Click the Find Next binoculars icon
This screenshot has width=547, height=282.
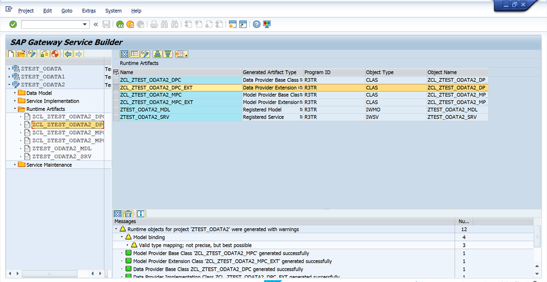point(175,25)
